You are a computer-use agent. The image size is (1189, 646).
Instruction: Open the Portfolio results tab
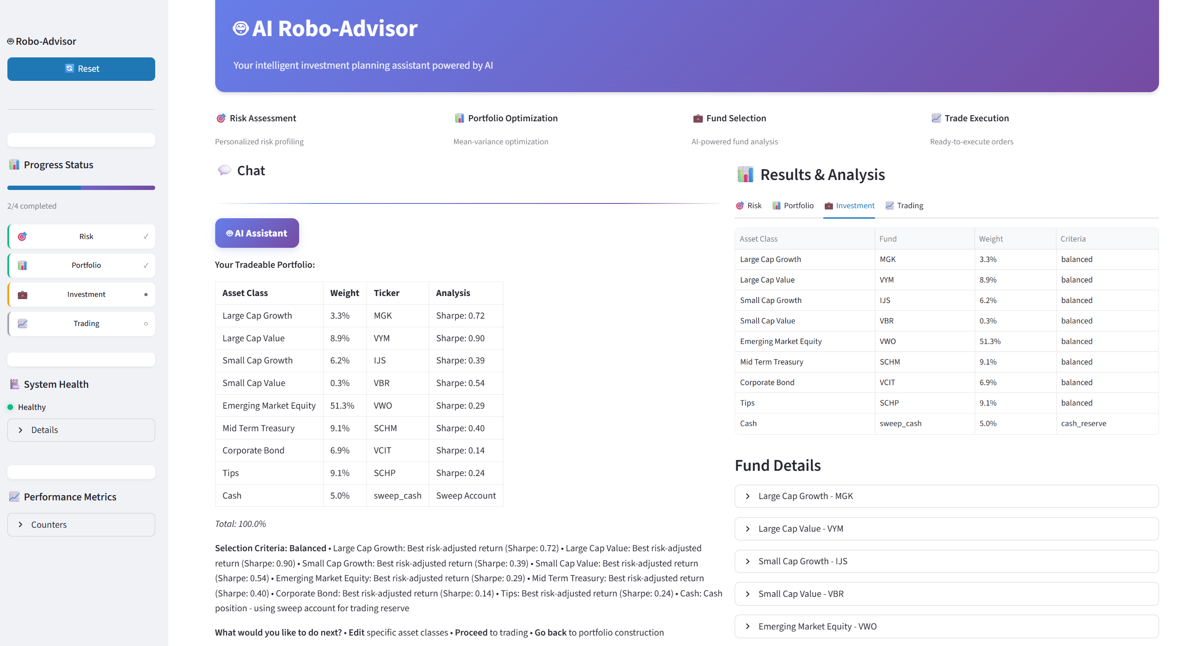pos(793,206)
